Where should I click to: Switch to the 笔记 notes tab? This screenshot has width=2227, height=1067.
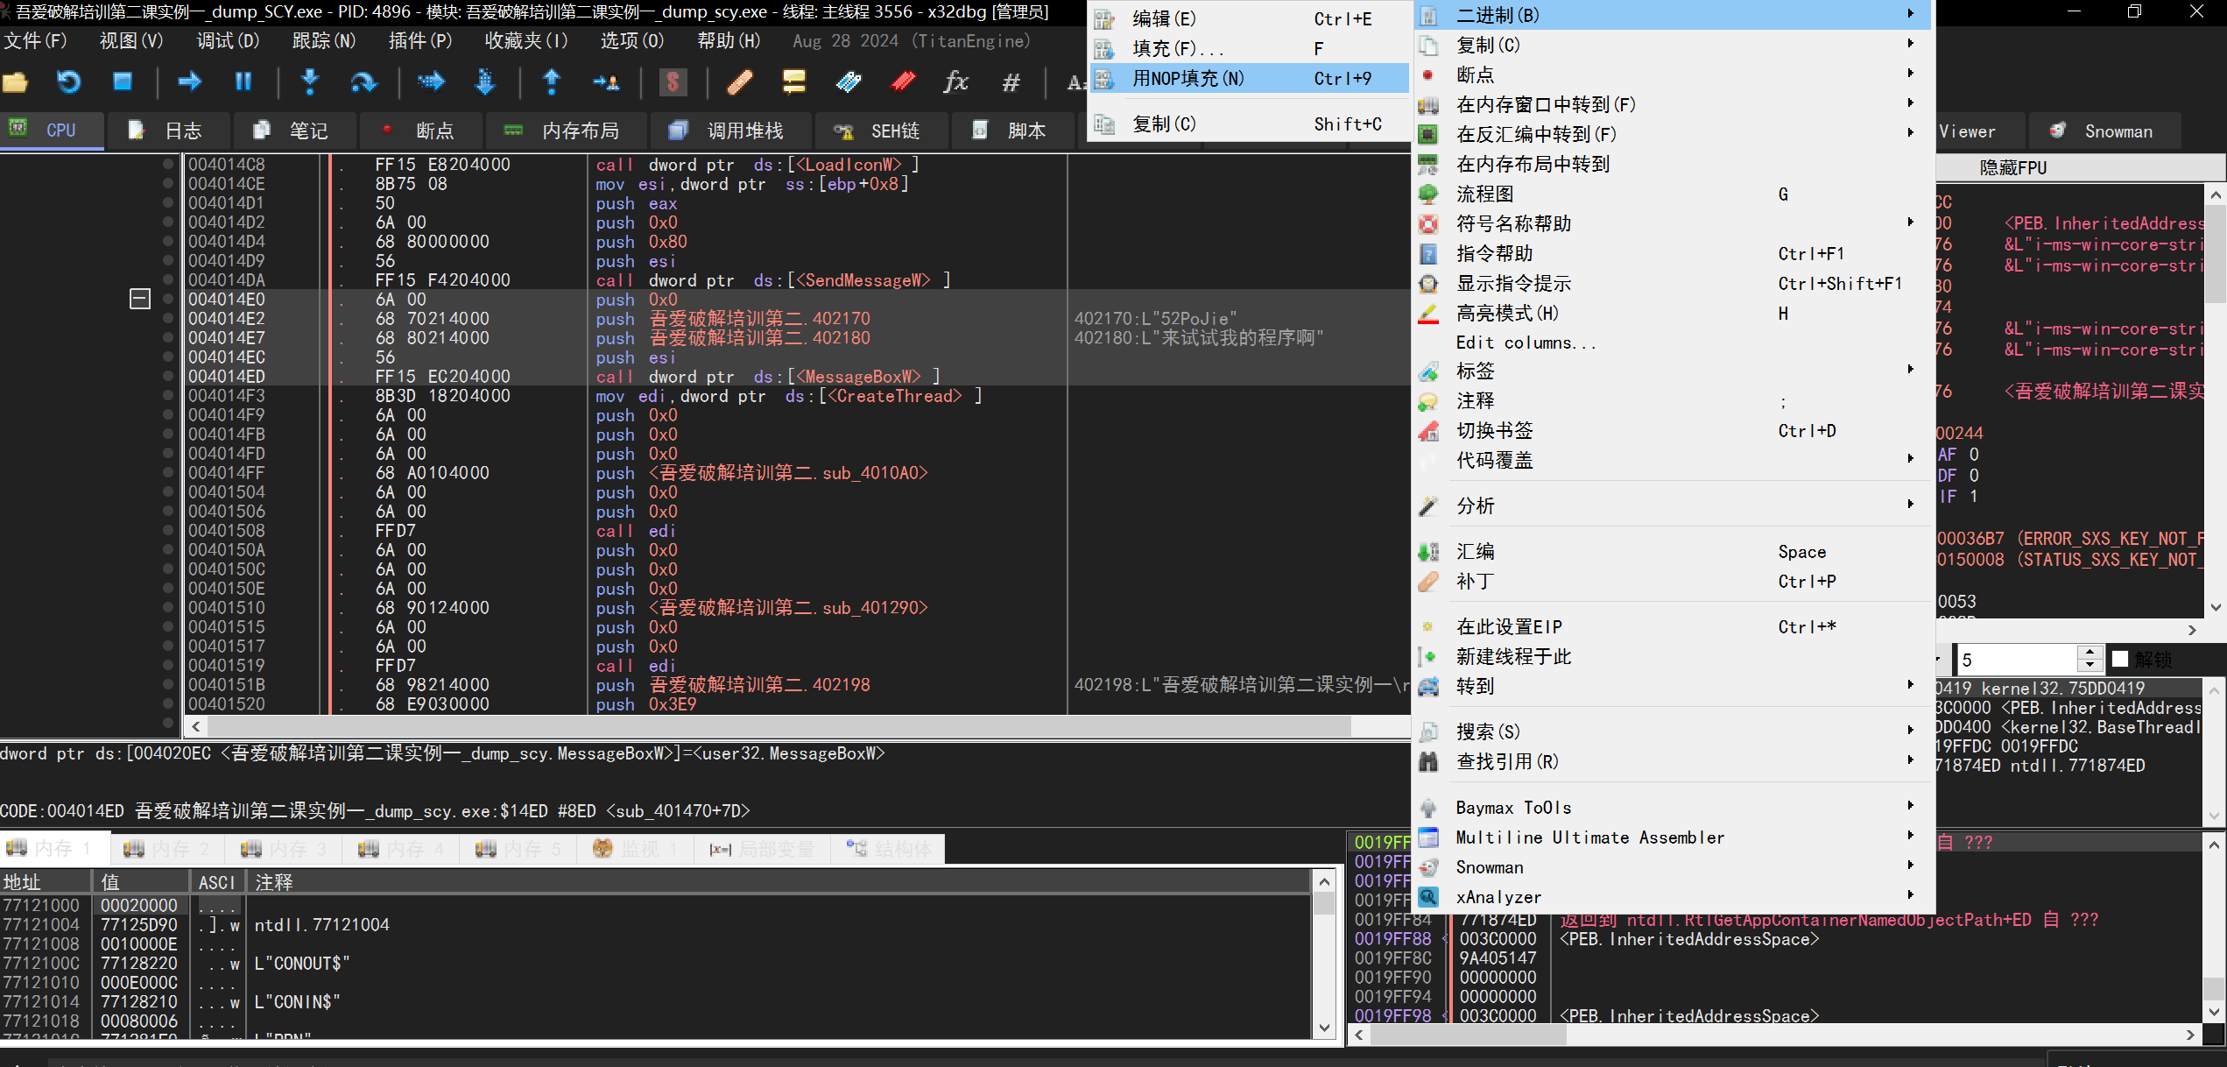295,131
